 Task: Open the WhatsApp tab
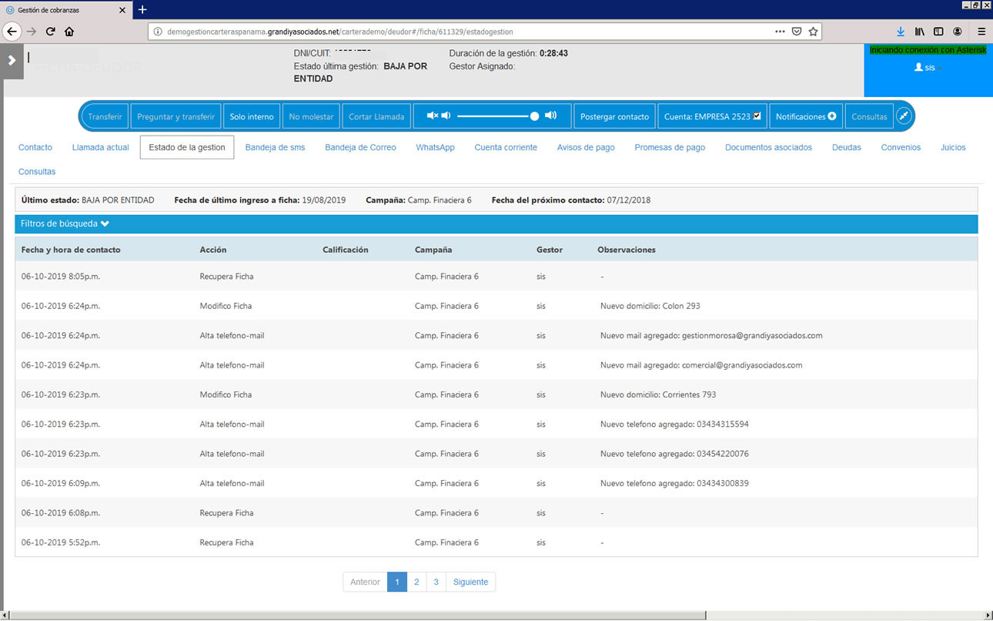435,147
